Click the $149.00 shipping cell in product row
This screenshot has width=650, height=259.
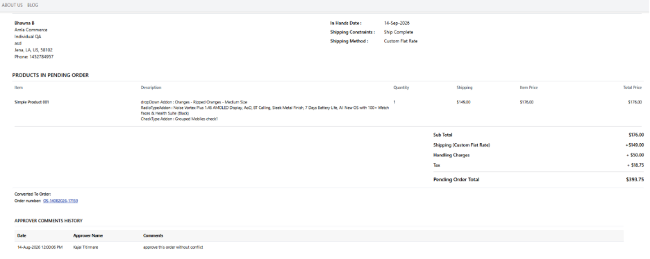click(463, 102)
